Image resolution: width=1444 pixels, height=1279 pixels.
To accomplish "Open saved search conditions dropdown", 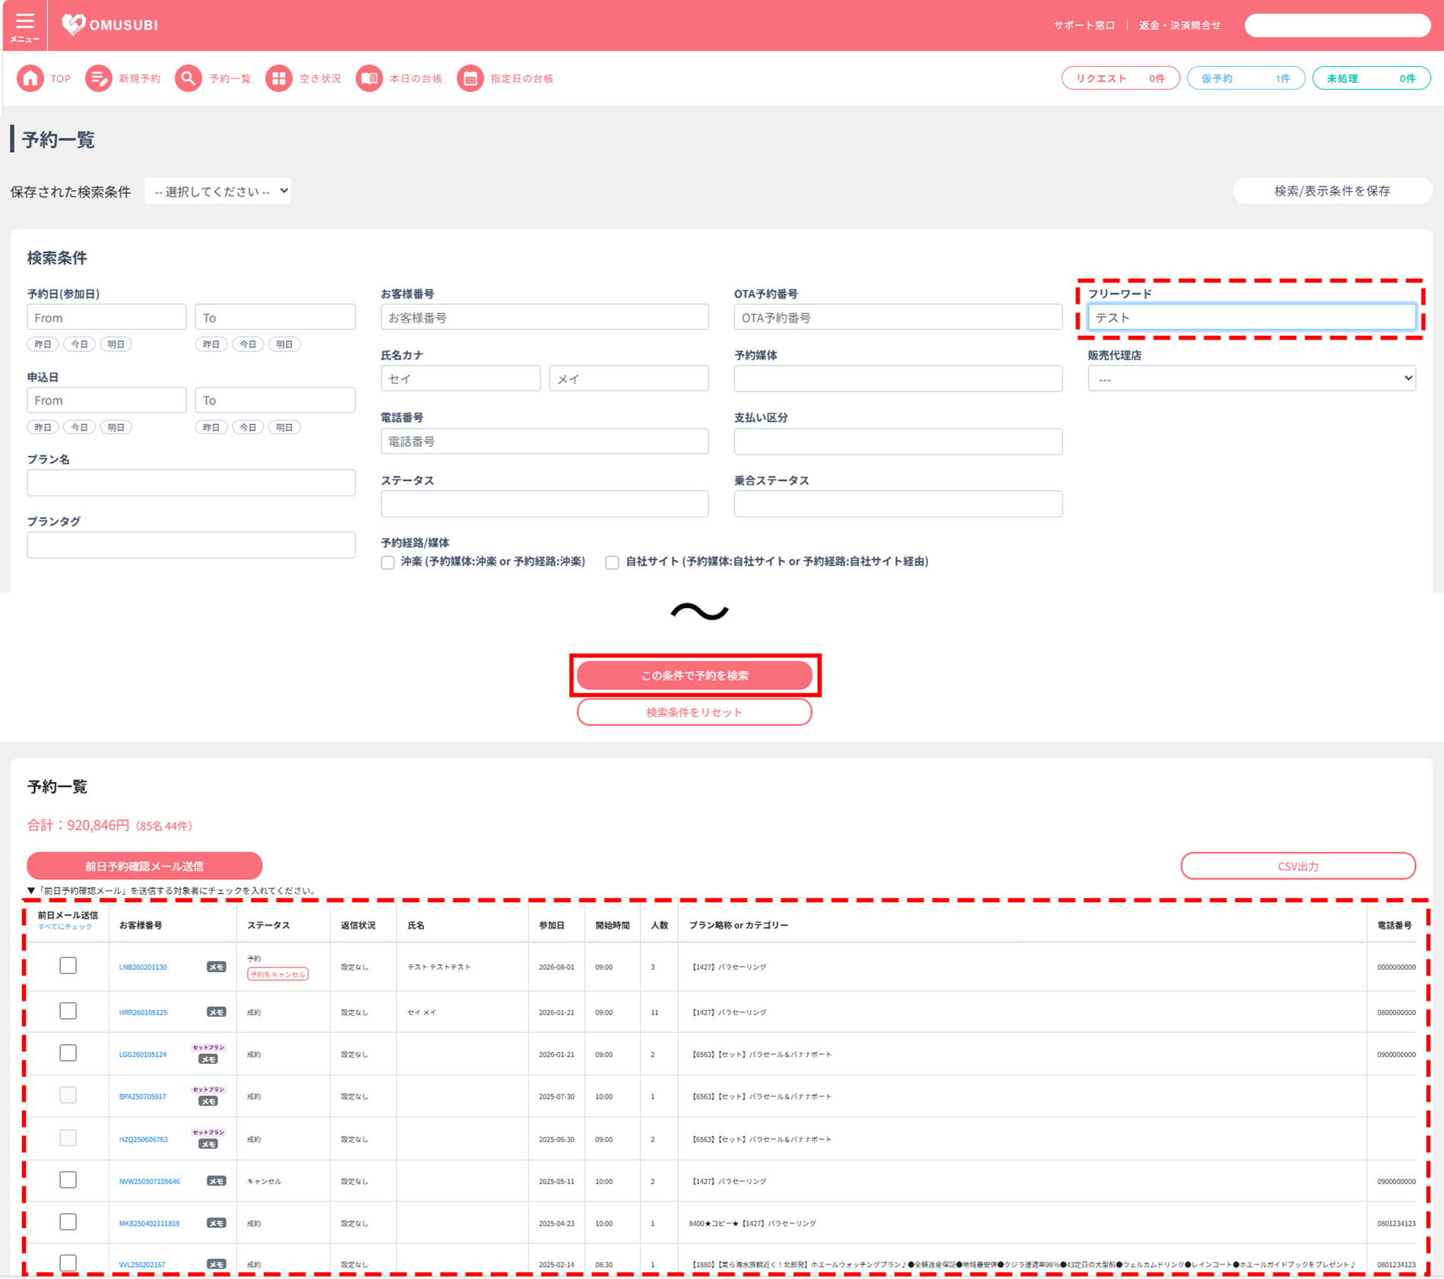I will [218, 192].
